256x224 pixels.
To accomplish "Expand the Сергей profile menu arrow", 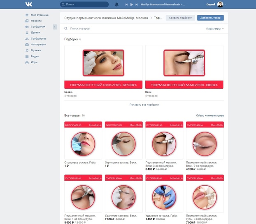I will pos(225,5).
